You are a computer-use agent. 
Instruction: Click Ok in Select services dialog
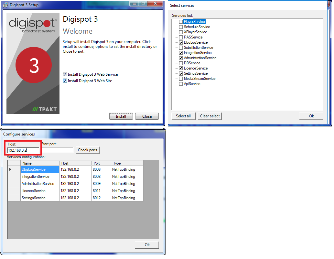[x=311, y=116]
